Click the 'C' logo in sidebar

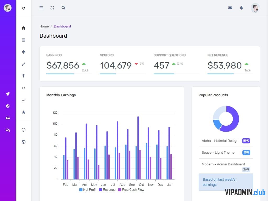click(24, 8)
